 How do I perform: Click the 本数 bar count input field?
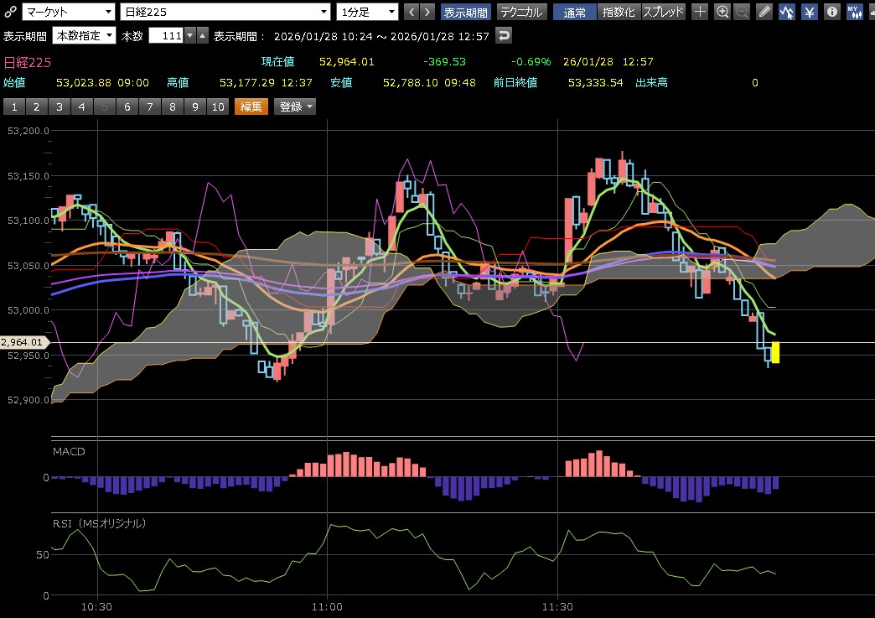[x=164, y=36]
